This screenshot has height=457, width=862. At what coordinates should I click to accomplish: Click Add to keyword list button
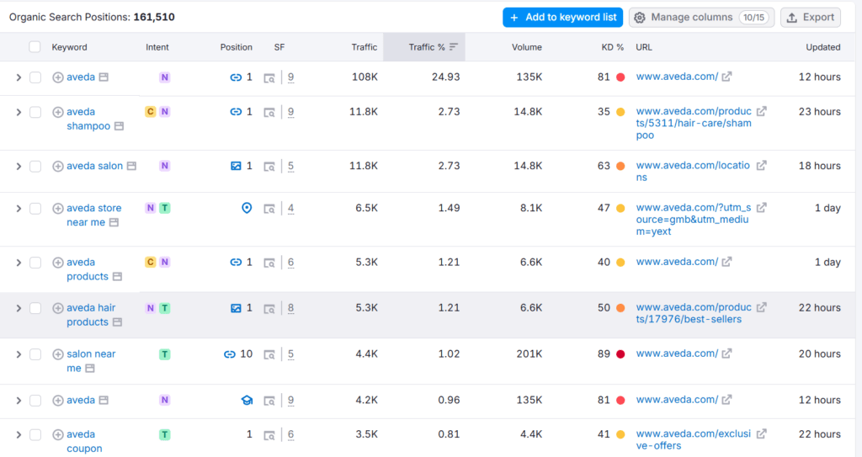(562, 18)
